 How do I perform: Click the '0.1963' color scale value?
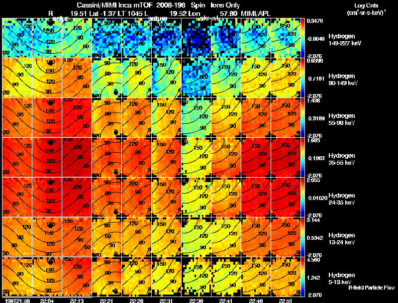316,158
